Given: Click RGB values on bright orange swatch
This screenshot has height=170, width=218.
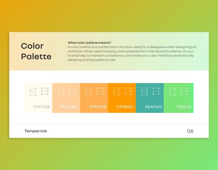Looking at the screenshot, I should 128,91.
